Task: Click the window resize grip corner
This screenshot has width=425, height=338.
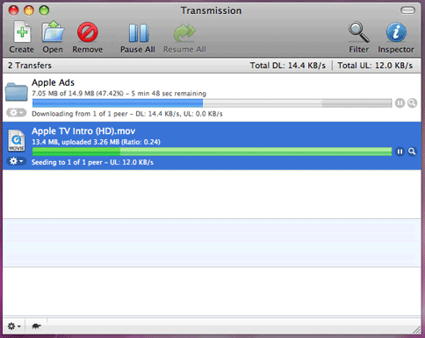Action: pyautogui.click(x=416, y=329)
